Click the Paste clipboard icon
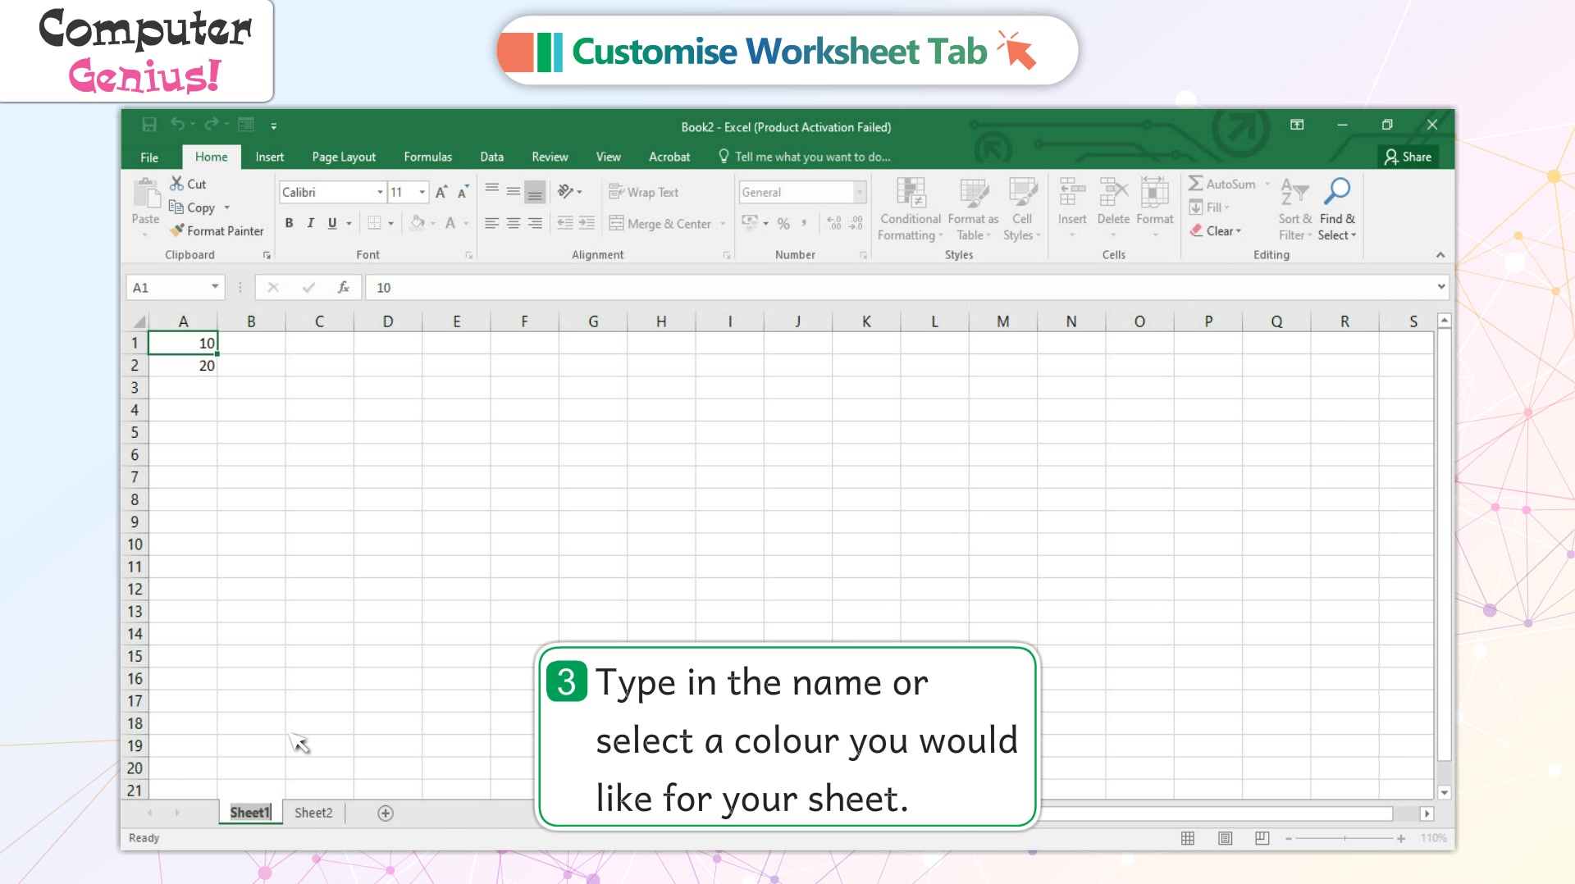 146,195
